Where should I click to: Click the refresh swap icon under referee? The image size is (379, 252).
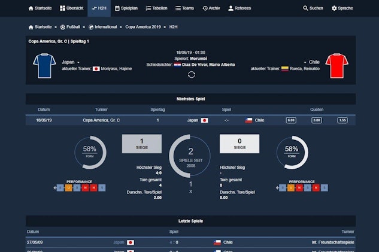[x=191, y=75]
